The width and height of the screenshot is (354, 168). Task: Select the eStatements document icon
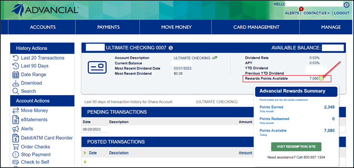15,120
